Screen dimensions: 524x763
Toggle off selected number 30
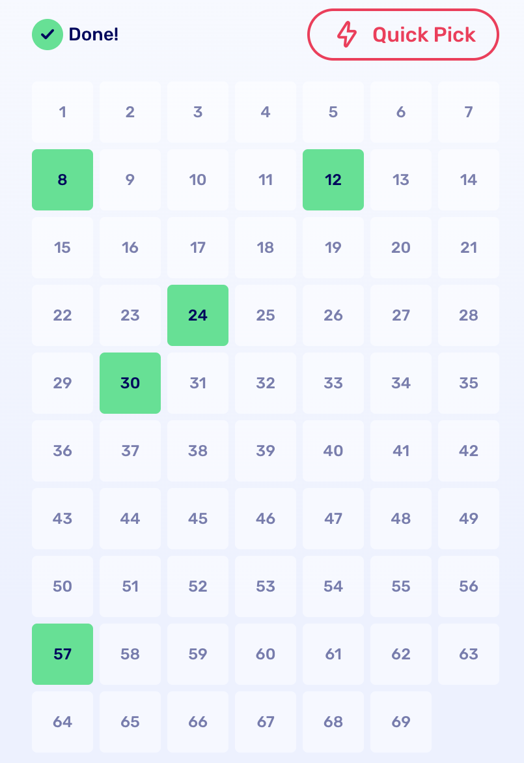point(130,383)
